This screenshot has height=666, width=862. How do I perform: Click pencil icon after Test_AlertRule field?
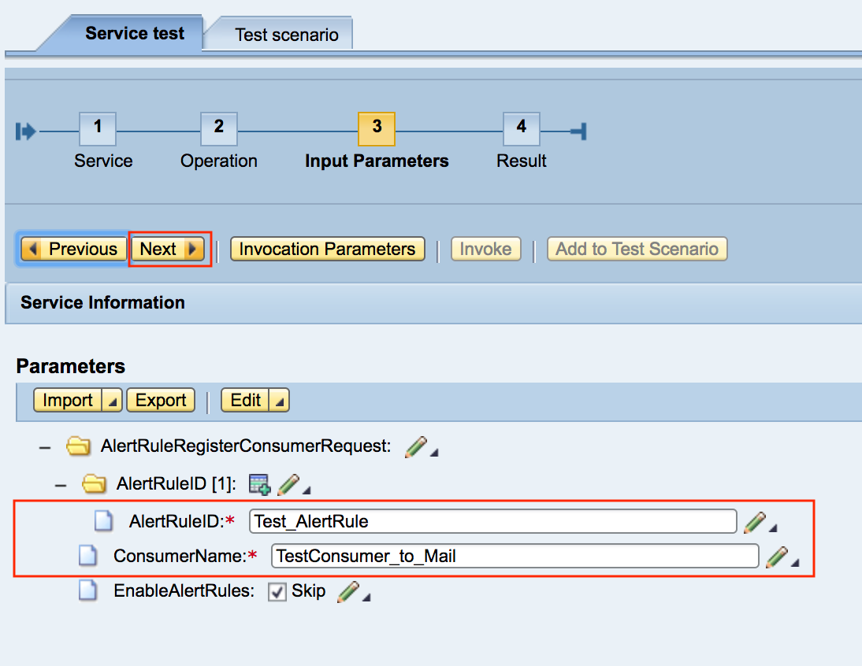coord(755,522)
